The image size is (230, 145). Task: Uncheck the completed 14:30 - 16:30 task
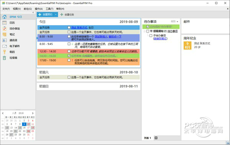point(69,56)
